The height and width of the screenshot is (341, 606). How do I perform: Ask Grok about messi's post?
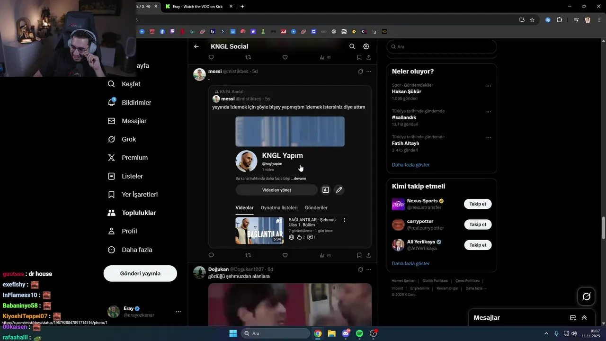pos(360,72)
